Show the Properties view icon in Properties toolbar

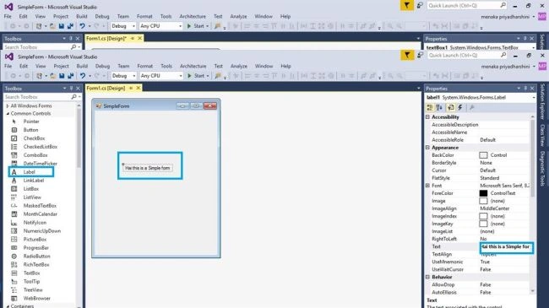point(451,107)
